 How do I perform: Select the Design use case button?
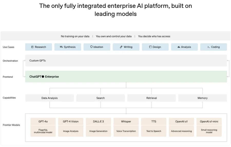coord(155,47)
